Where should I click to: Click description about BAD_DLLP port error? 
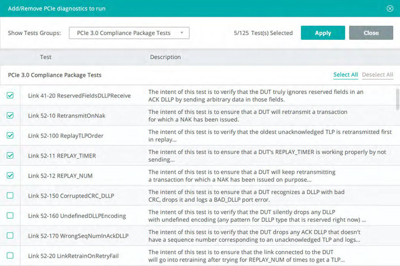[246, 196]
